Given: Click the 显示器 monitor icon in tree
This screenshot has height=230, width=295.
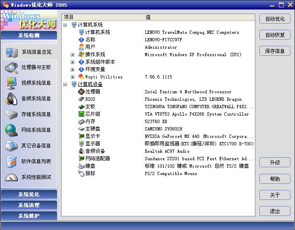Looking at the screenshot, I should pos(81,144).
